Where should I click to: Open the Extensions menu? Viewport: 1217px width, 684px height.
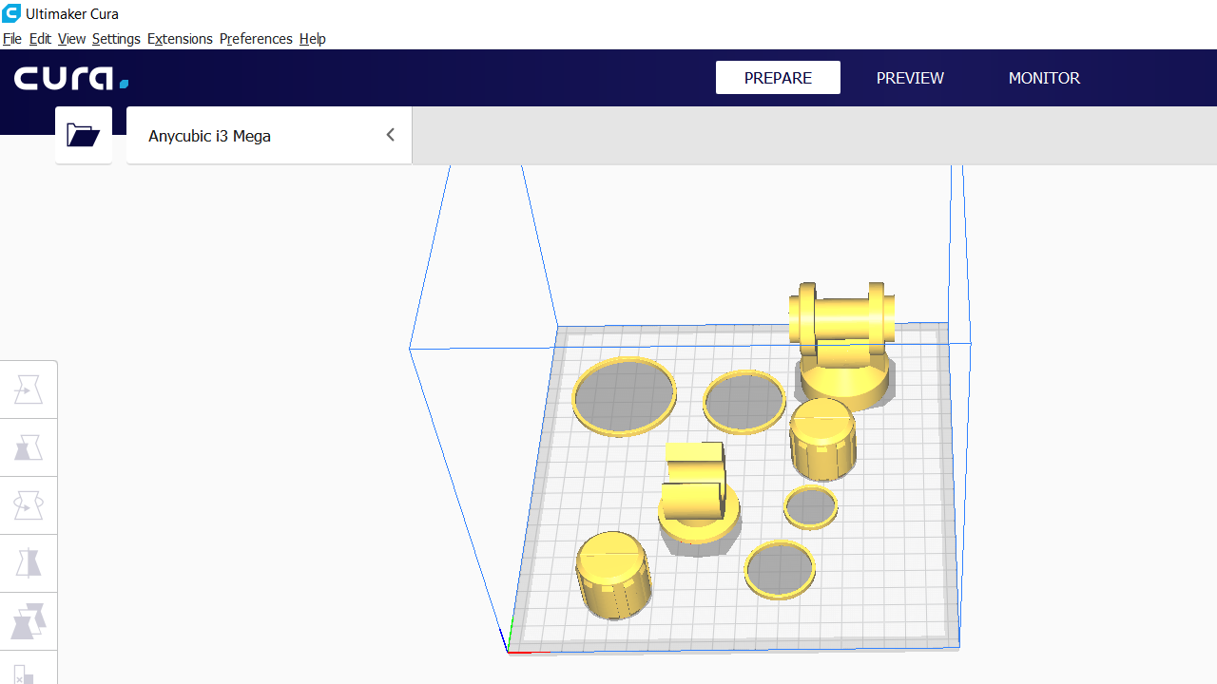(x=180, y=39)
